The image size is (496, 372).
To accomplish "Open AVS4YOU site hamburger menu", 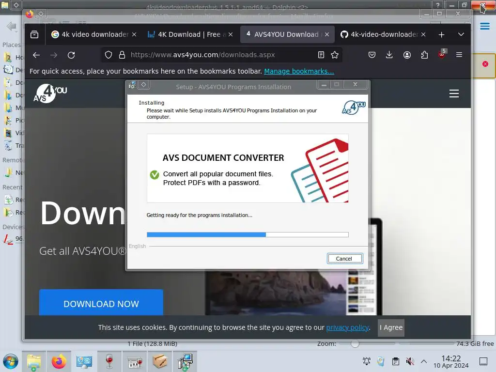I will [x=454, y=93].
